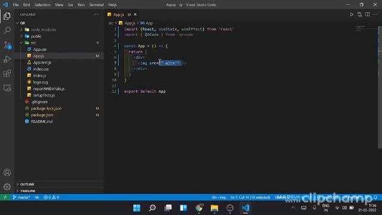
Task: Open Explorer panel more actions ellipsis
Action: pos(97,14)
